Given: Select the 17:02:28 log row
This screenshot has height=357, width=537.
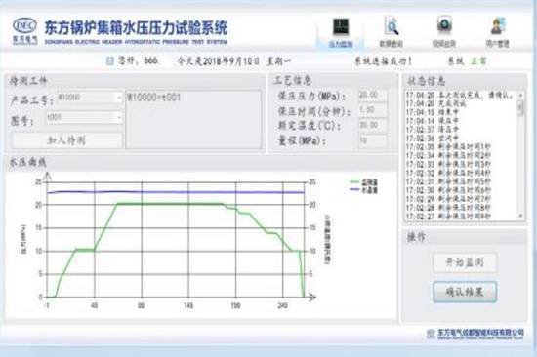Looking at the screenshot, I should coord(448,208).
